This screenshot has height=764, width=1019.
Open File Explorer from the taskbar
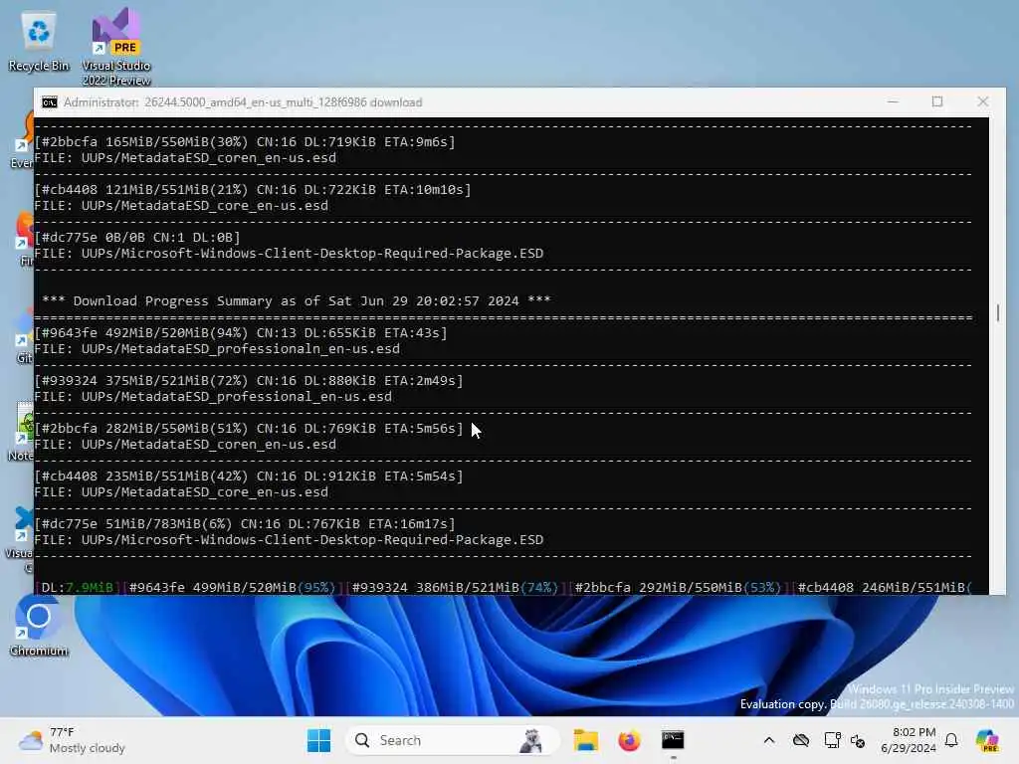(585, 740)
